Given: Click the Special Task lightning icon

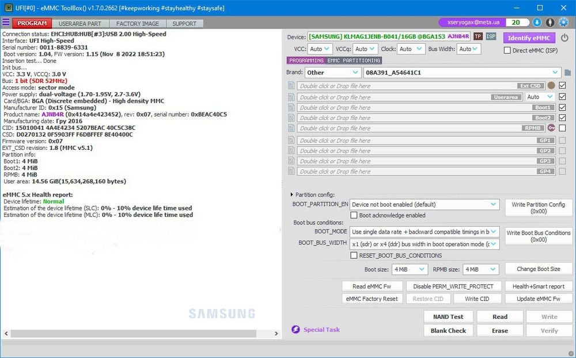Looking at the screenshot, I should [295, 329].
